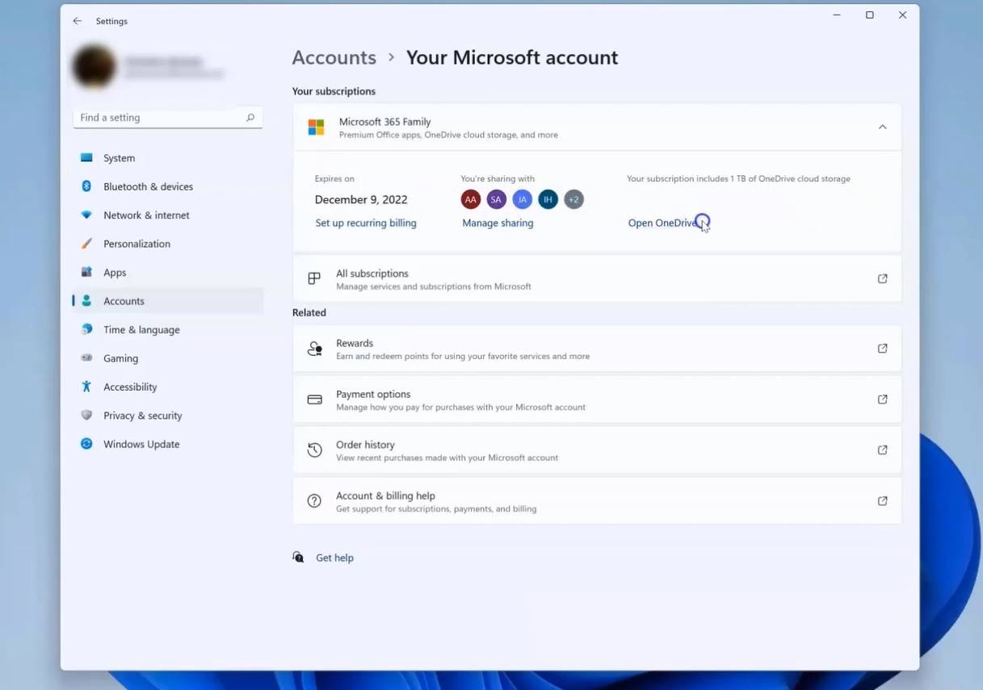Open the external link for Rewards
This screenshot has width=983, height=690.
click(882, 348)
